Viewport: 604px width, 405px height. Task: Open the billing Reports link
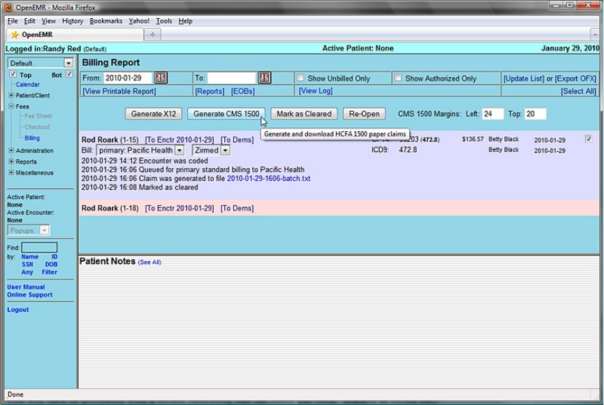click(x=209, y=91)
